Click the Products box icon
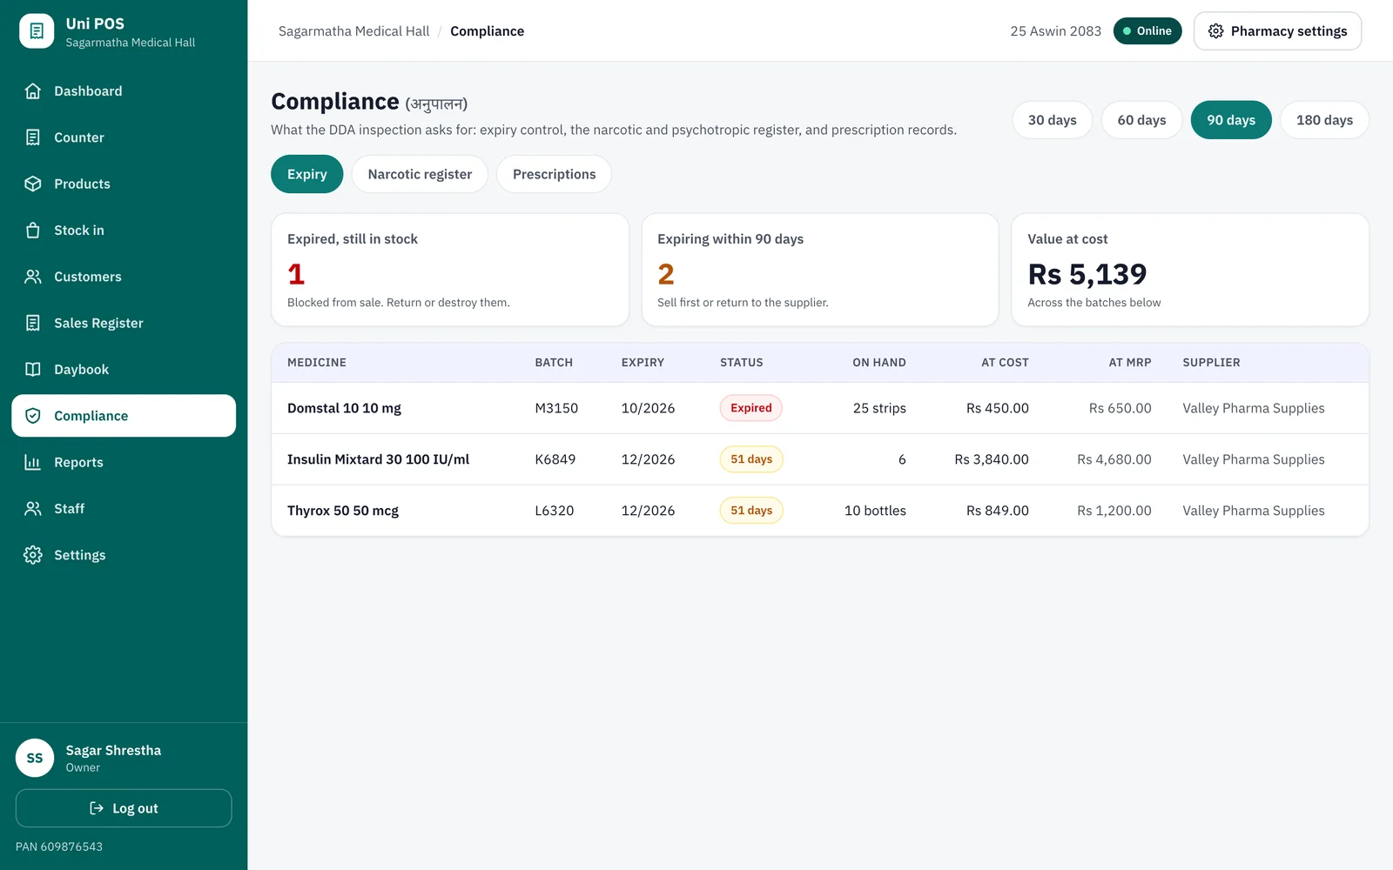 pos(33,184)
